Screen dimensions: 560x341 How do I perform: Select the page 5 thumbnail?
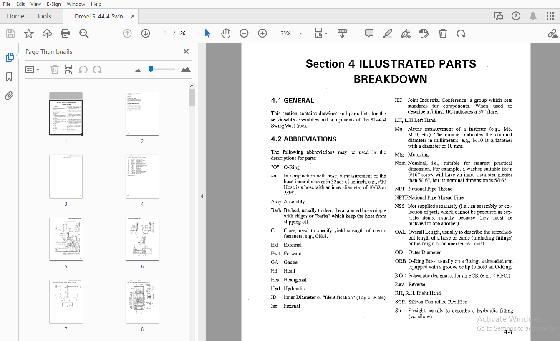point(66,239)
